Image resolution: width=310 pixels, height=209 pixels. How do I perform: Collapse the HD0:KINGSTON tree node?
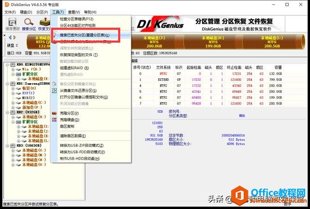click(x=7, y=65)
